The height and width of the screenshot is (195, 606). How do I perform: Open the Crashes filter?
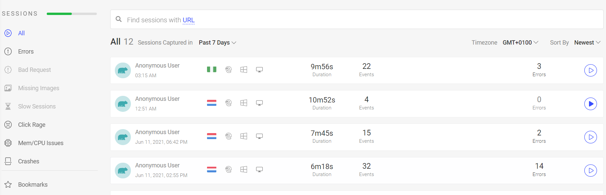[x=28, y=161]
